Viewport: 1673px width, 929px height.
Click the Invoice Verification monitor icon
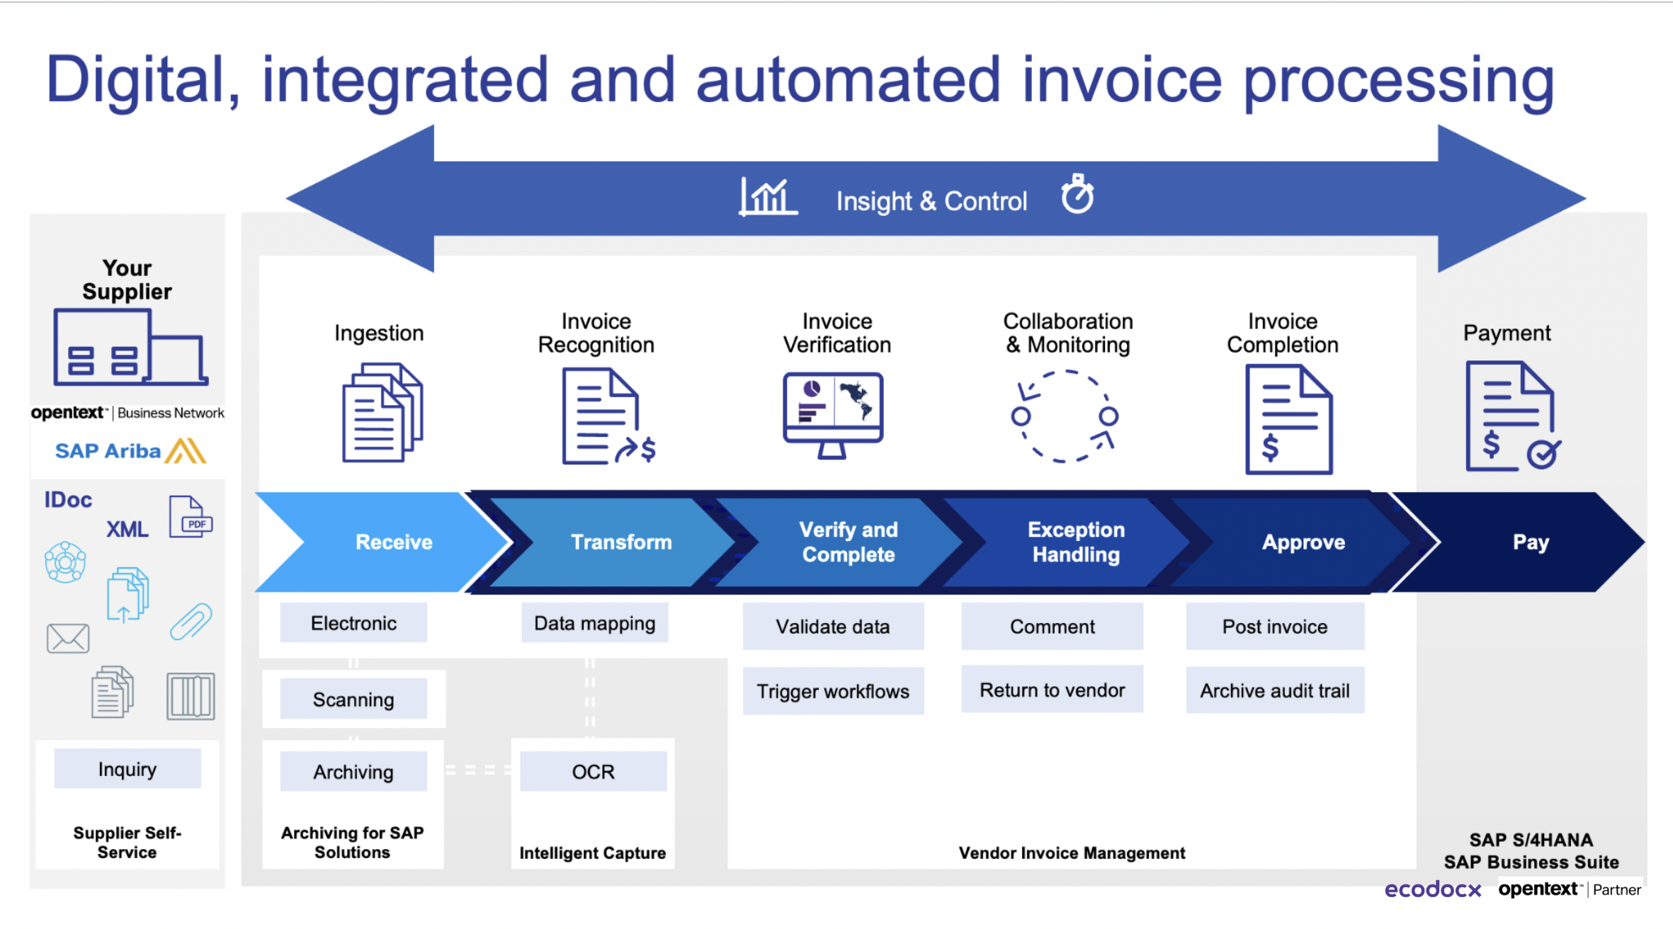[833, 416]
